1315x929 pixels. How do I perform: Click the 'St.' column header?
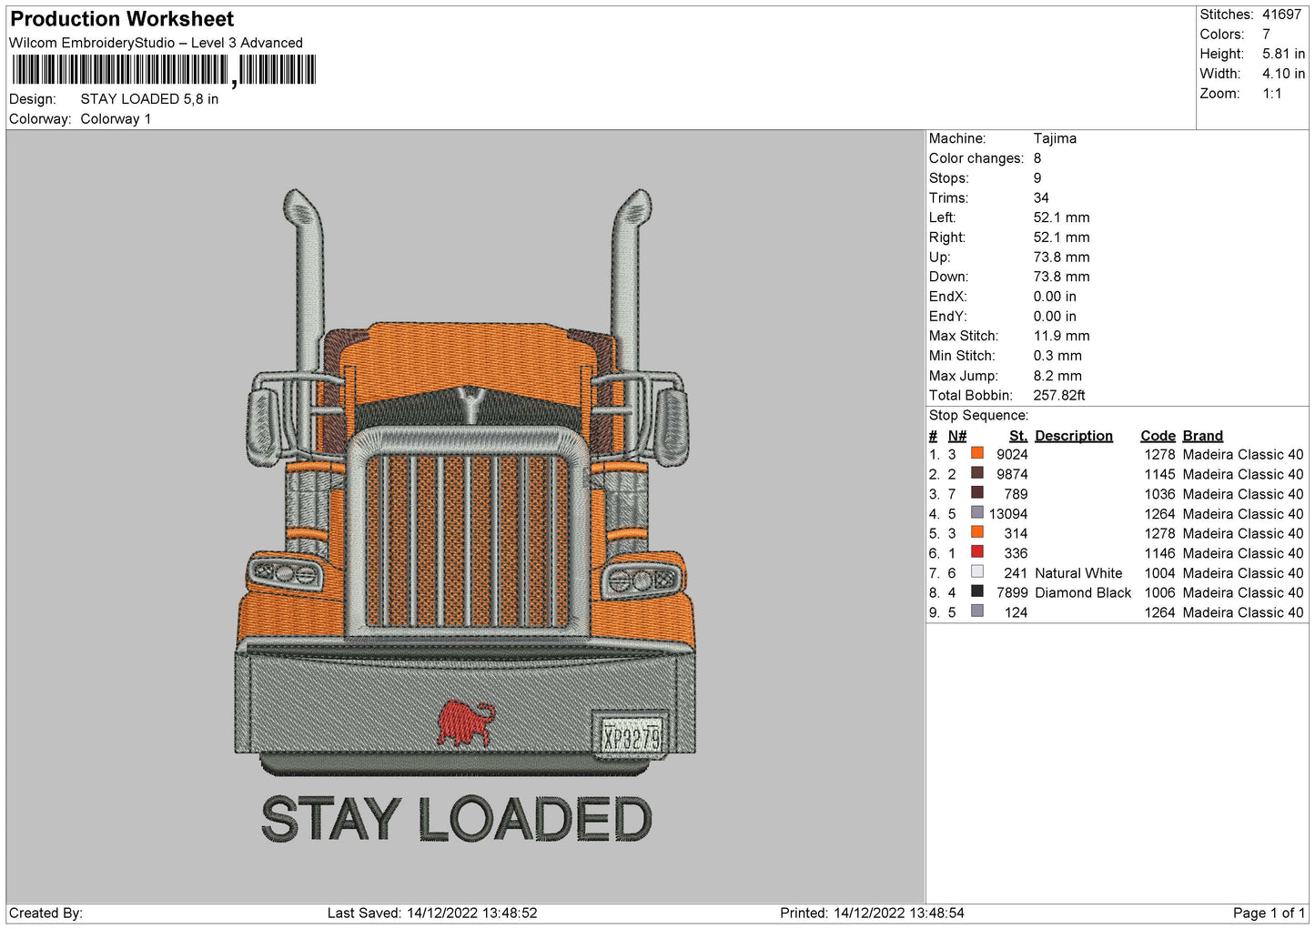1018,436
